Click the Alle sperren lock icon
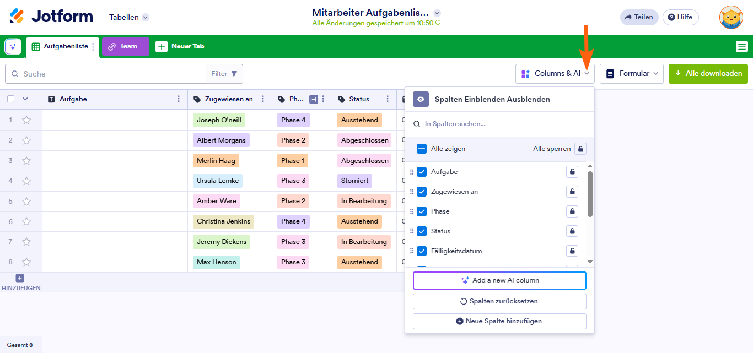The image size is (753, 353). [580, 149]
